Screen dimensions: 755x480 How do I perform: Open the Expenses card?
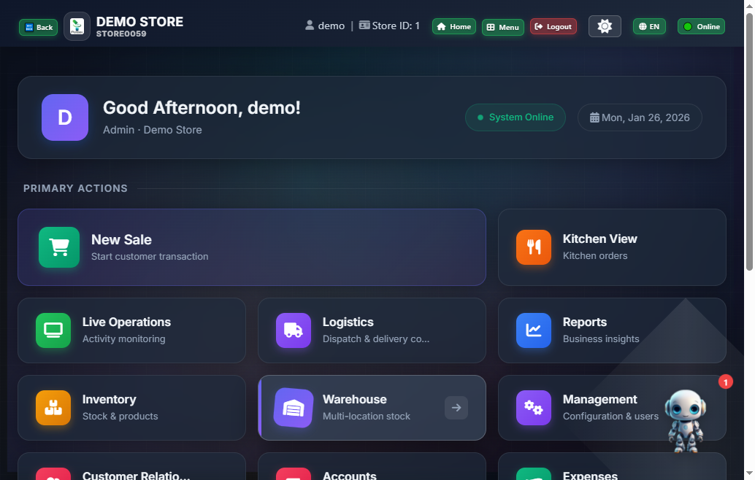(x=612, y=466)
